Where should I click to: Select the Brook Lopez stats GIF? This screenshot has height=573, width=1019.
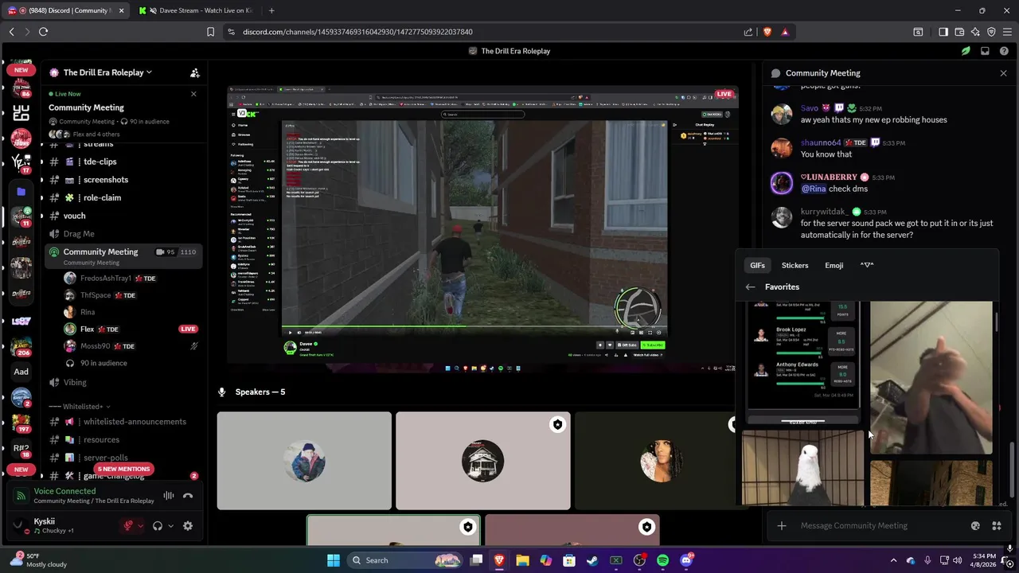click(x=802, y=363)
